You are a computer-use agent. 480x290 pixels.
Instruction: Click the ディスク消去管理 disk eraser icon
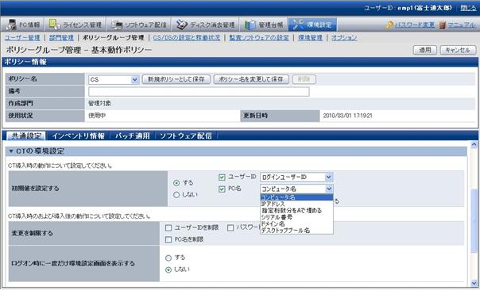coord(182,25)
